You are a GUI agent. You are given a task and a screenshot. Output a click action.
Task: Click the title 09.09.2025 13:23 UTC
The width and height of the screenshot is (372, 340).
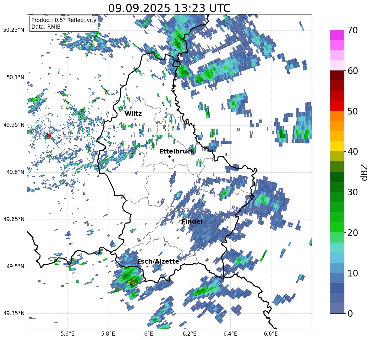(x=169, y=8)
